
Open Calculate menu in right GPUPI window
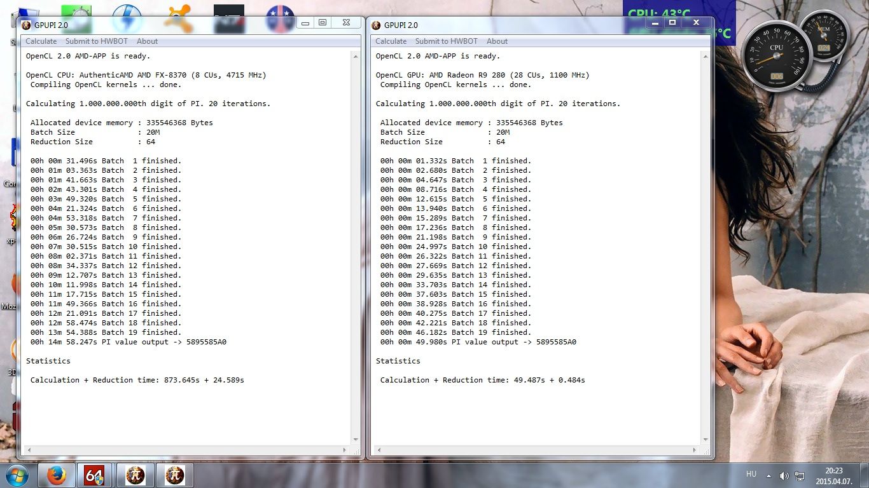(391, 41)
